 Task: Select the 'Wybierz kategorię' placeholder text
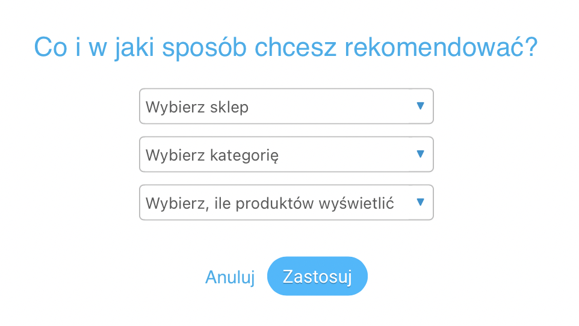point(212,155)
